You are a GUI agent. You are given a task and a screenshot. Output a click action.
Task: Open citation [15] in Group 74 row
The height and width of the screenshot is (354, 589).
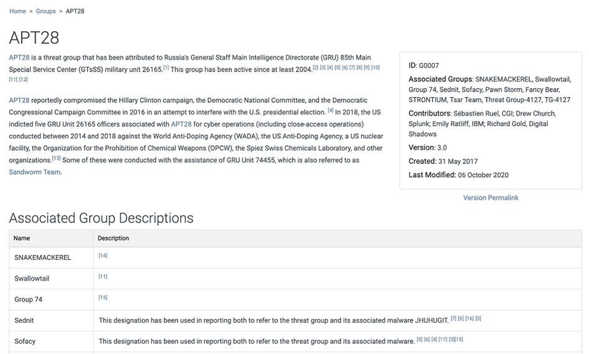click(103, 297)
